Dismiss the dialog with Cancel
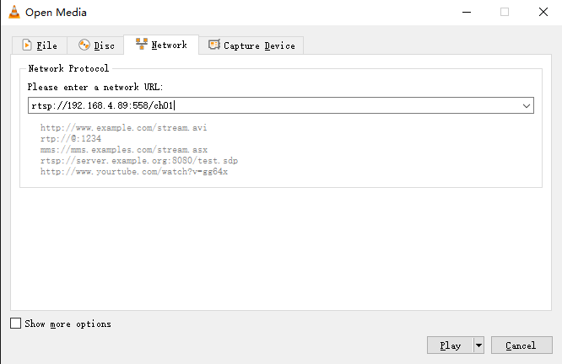This screenshot has width=562, height=364. point(521,345)
